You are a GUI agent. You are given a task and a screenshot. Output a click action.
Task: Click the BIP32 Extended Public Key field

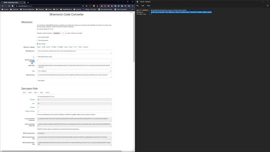click(74, 144)
